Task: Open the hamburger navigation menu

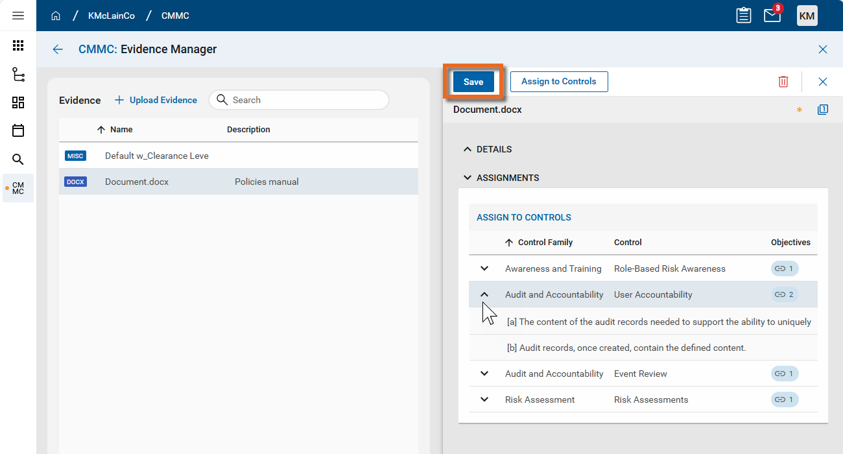Action: point(18,16)
